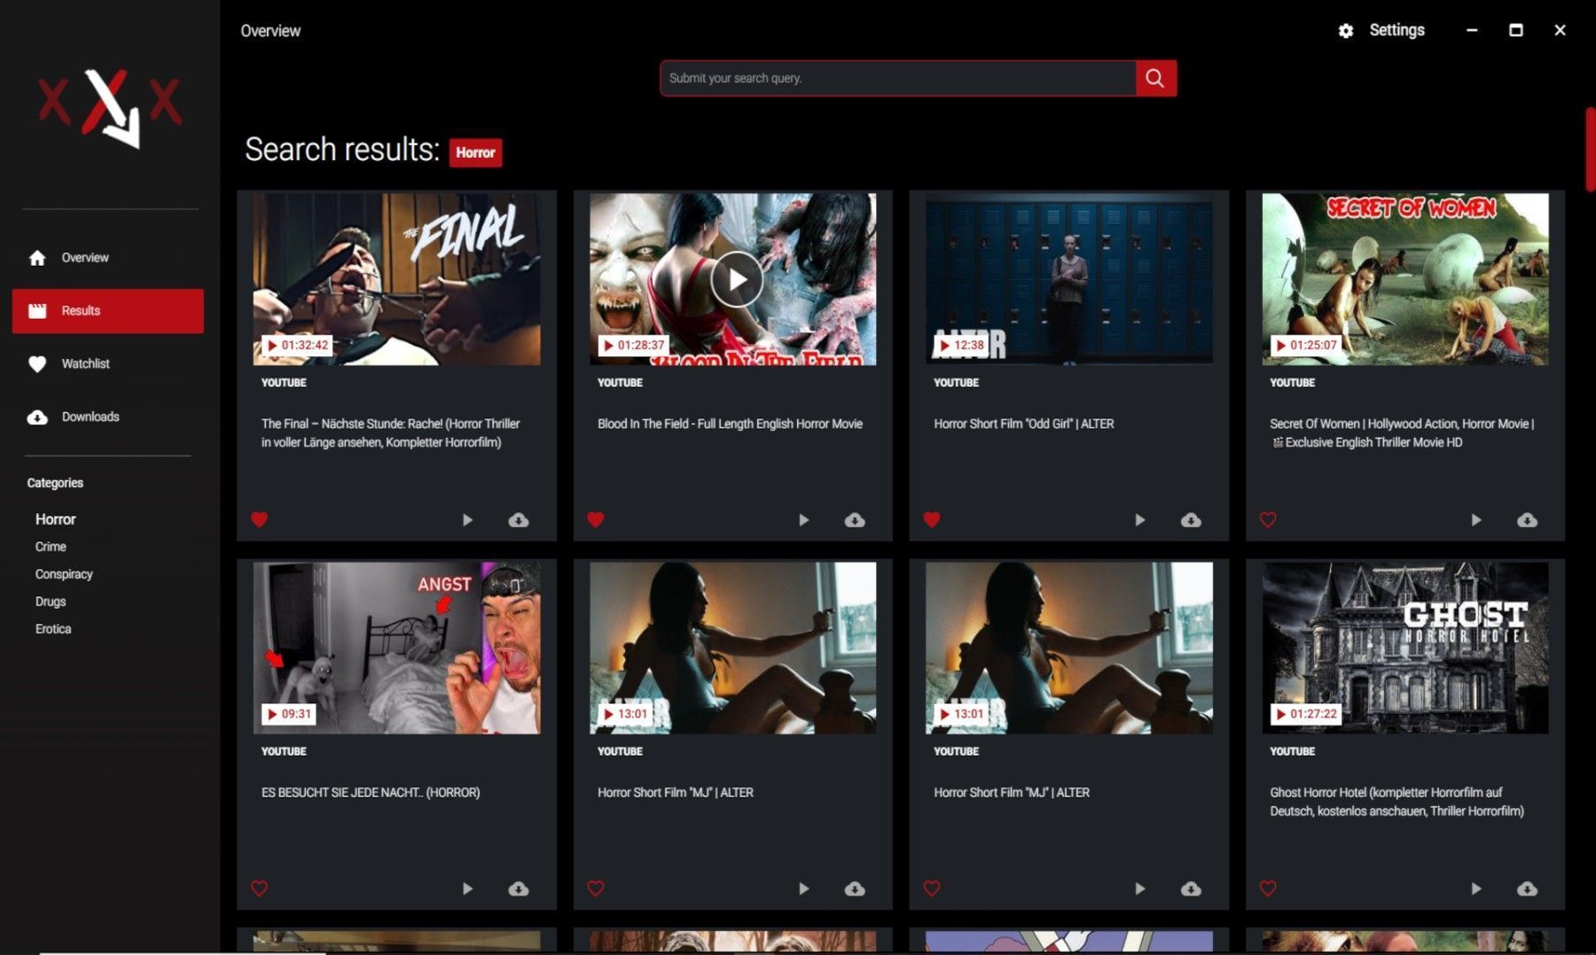Image resolution: width=1596 pixels, height=955 pixels.
Task: Play ES BESUCHT SIE JEDE NACHT video
Action: click(467, 889)
